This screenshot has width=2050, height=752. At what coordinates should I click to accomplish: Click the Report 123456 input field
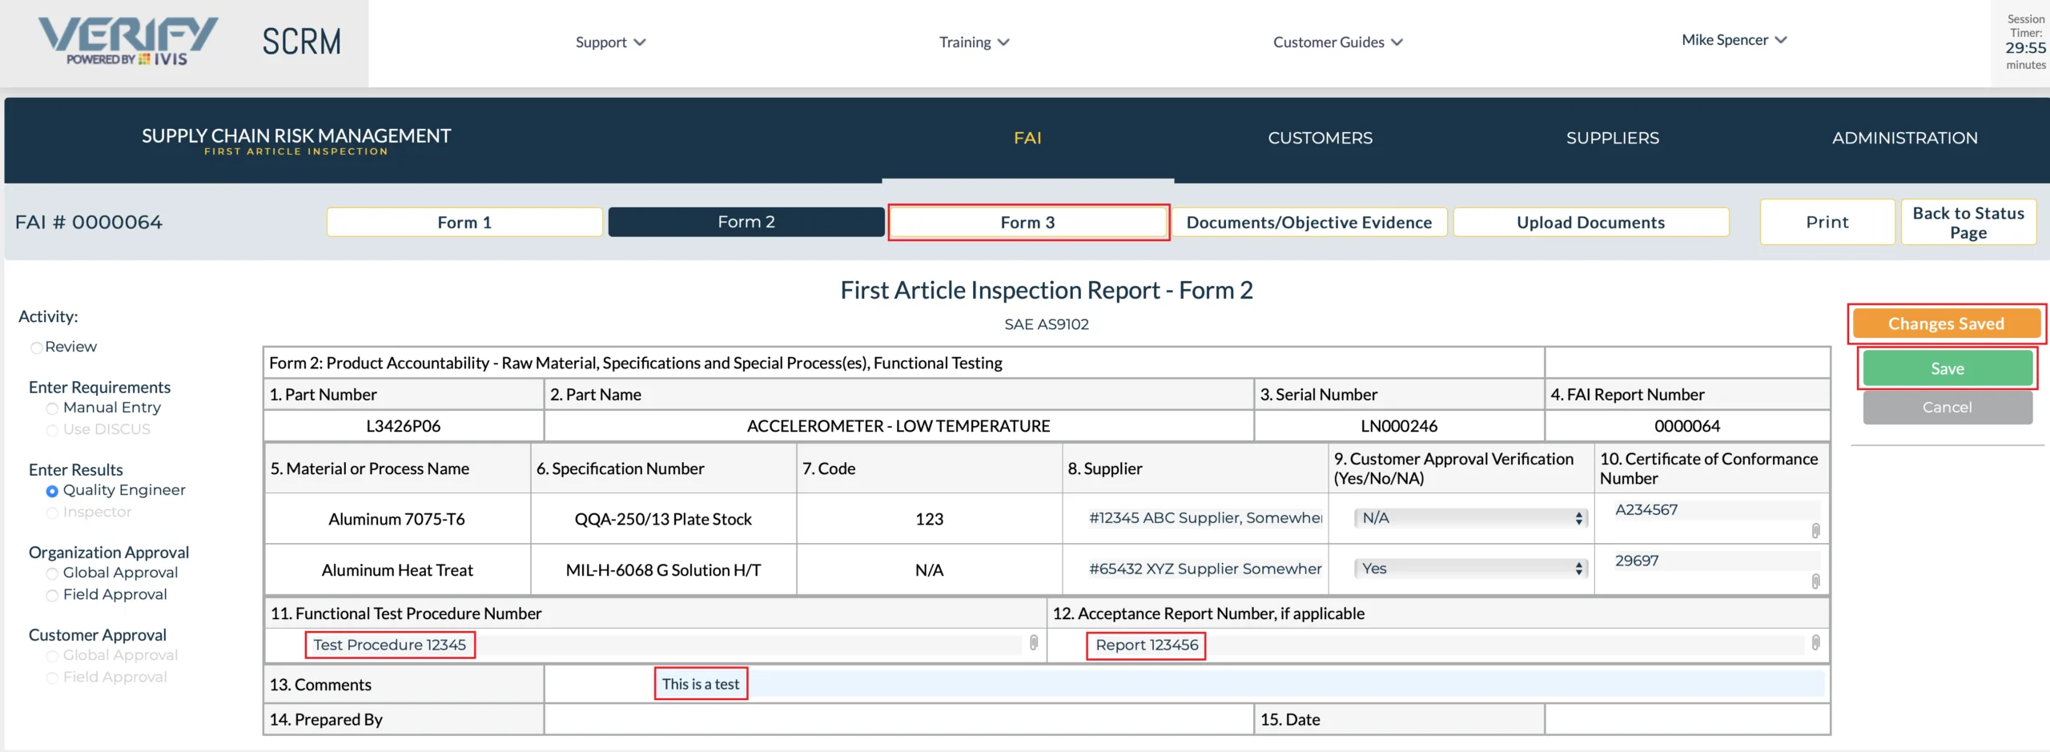(x=1448, y=645)
